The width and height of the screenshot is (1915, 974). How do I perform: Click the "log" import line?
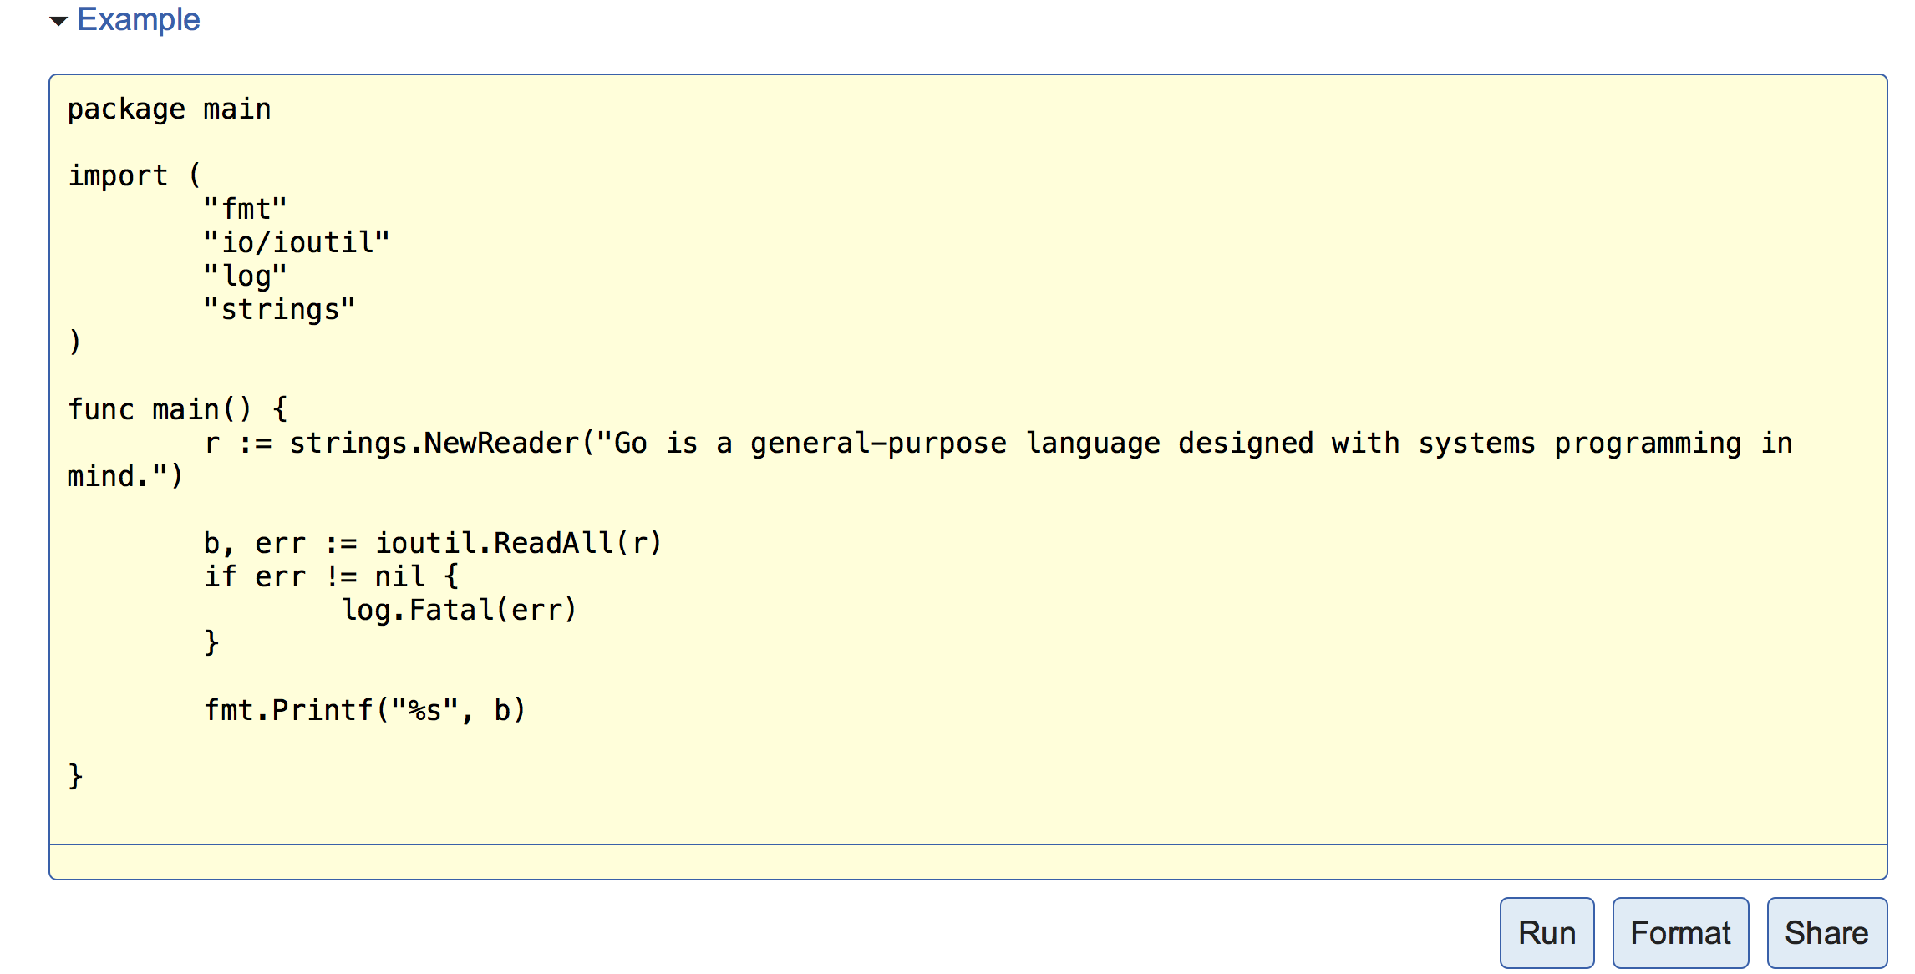point(245,276)
